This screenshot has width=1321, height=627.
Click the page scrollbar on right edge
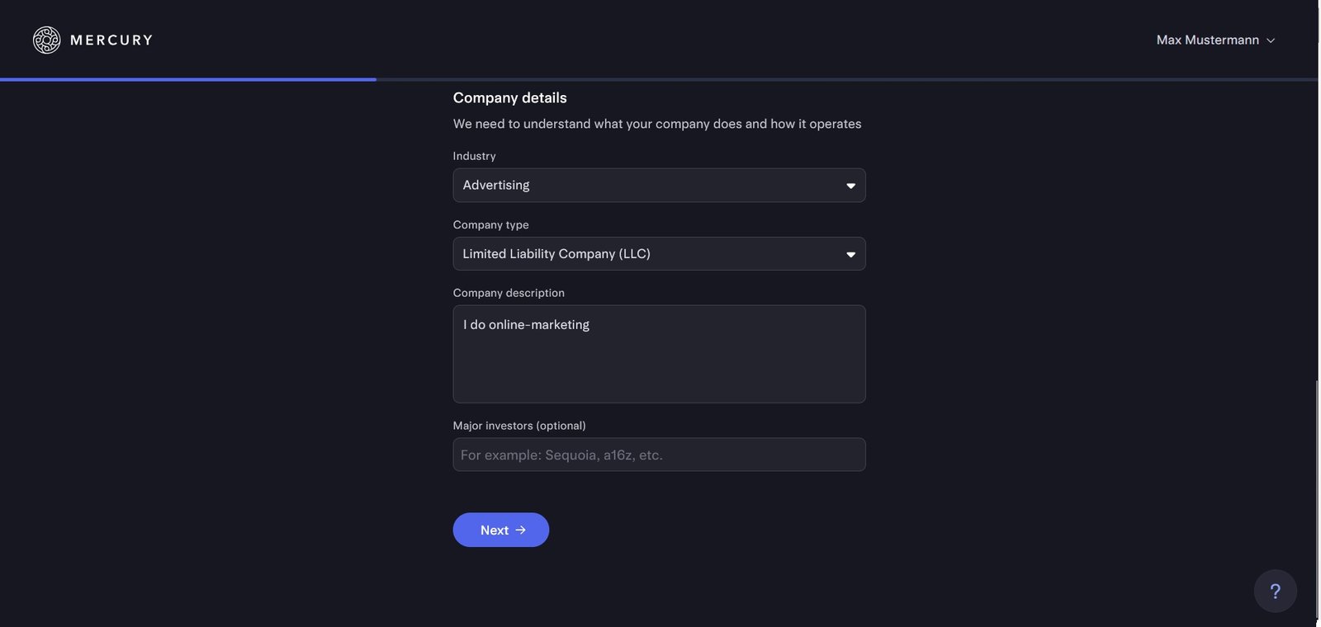(1317, 495)
